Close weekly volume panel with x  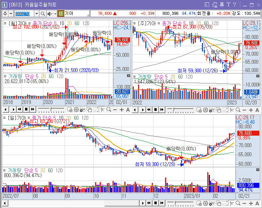point(258,76)
